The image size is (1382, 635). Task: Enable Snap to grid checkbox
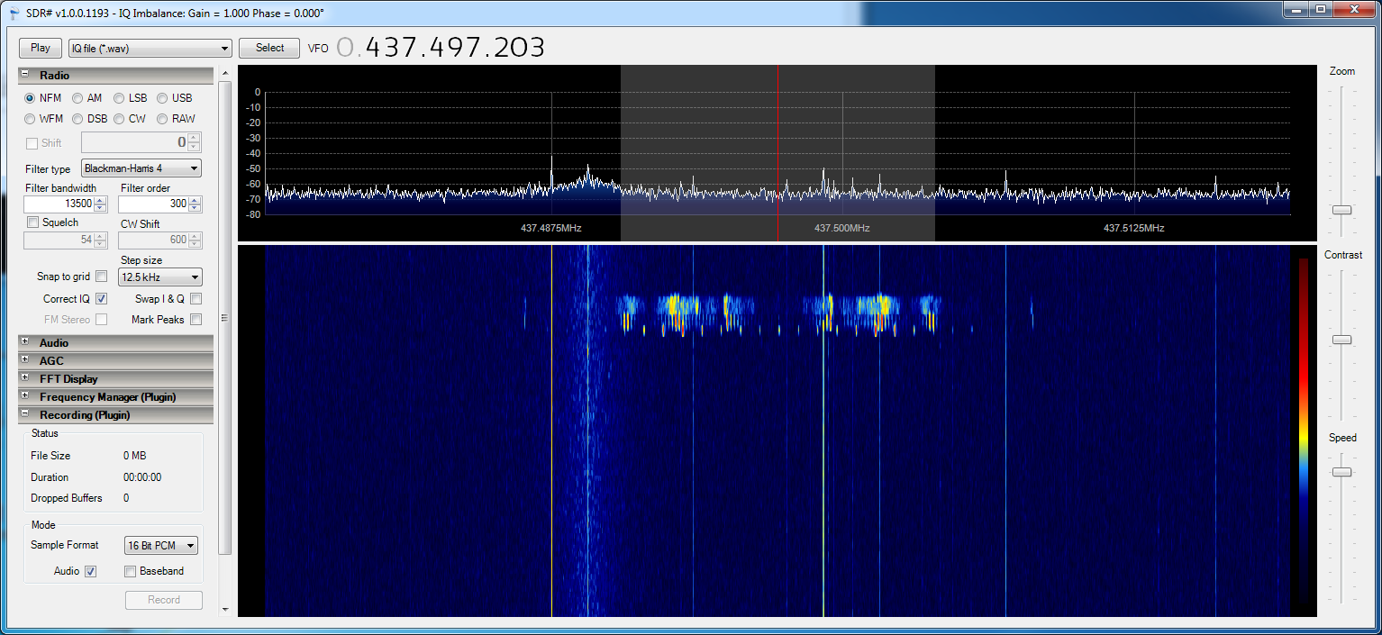coord(101,277)
